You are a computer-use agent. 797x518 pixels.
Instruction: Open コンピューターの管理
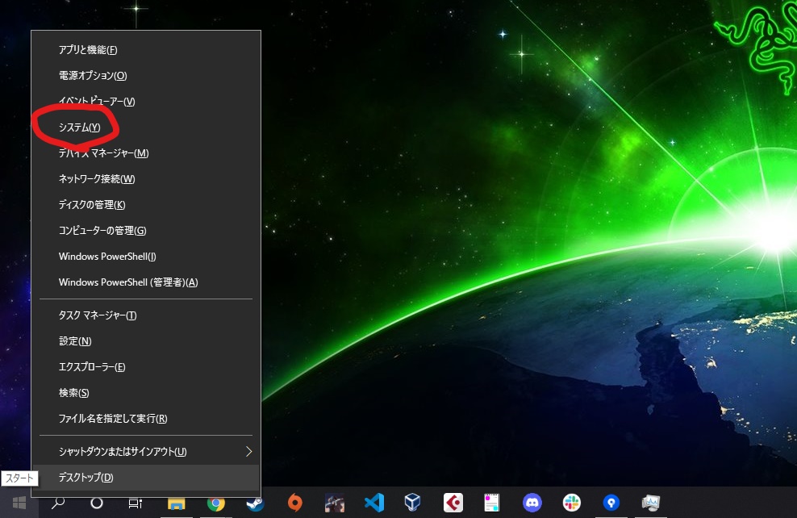pyautogui.click(x=145, y=231)
